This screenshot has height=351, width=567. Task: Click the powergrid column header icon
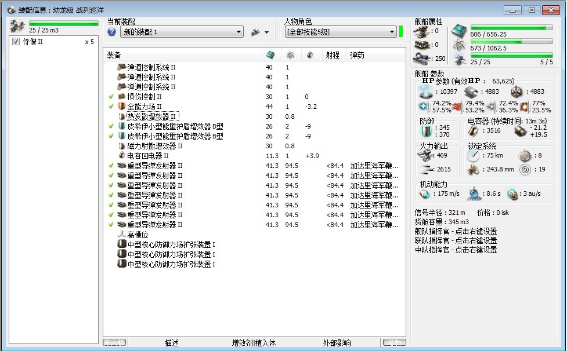pos(290,55)
